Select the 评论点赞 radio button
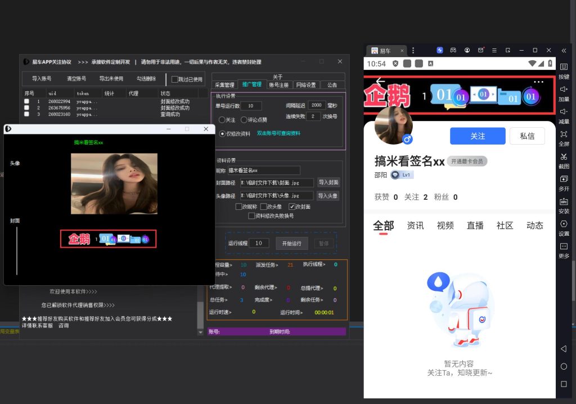The image size is (576, 404). [244, 120]
